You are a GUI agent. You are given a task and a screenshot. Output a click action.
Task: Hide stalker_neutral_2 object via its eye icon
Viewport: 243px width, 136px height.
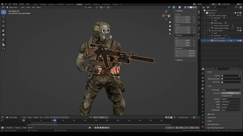(x=238, y=15)
